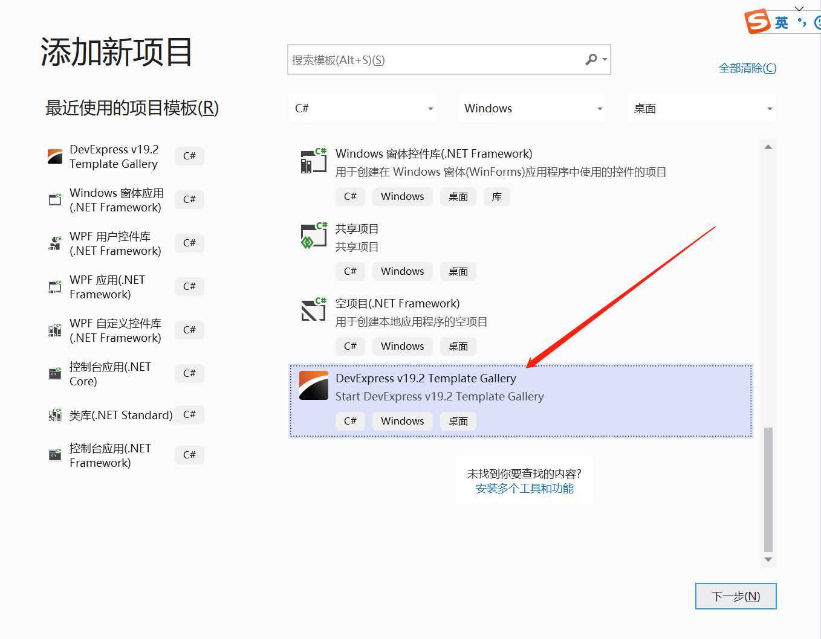The width and height of the screenshot is (821, 639).
Task: Click C# tag under DevExpress template
Action: pyautogui.click(x=351, y=422)
